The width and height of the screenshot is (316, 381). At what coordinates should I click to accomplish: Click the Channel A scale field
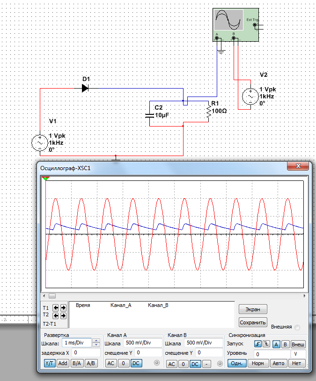pos(143,343)
